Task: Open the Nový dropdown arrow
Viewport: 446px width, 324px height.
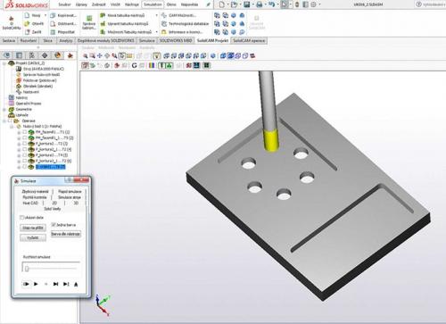Action: 45,15
